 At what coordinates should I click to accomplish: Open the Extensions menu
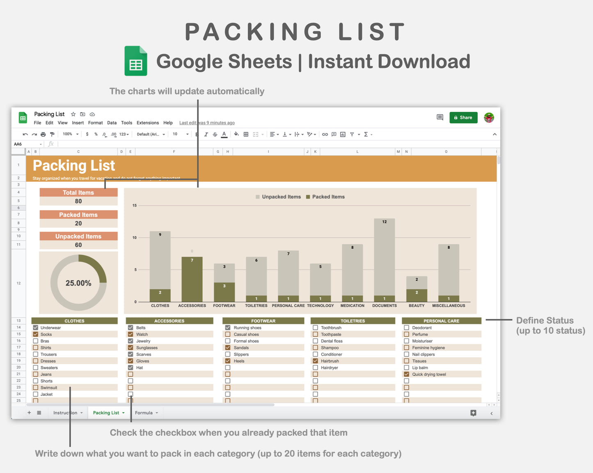pyautogui.click(x=147, y=122)
